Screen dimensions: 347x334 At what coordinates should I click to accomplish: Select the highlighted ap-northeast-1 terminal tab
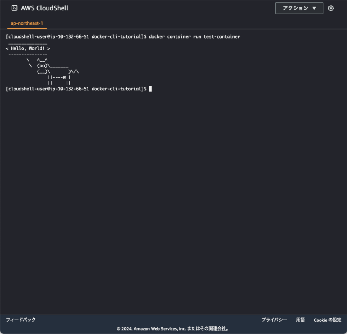tap(26, 23)
